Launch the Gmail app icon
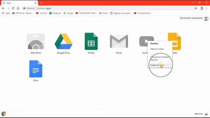 pyautogui.click(x=119, y=41)
